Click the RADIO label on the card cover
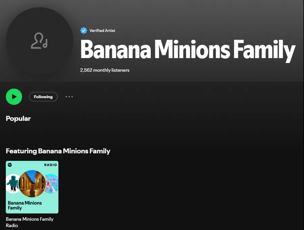 [50, 165]
